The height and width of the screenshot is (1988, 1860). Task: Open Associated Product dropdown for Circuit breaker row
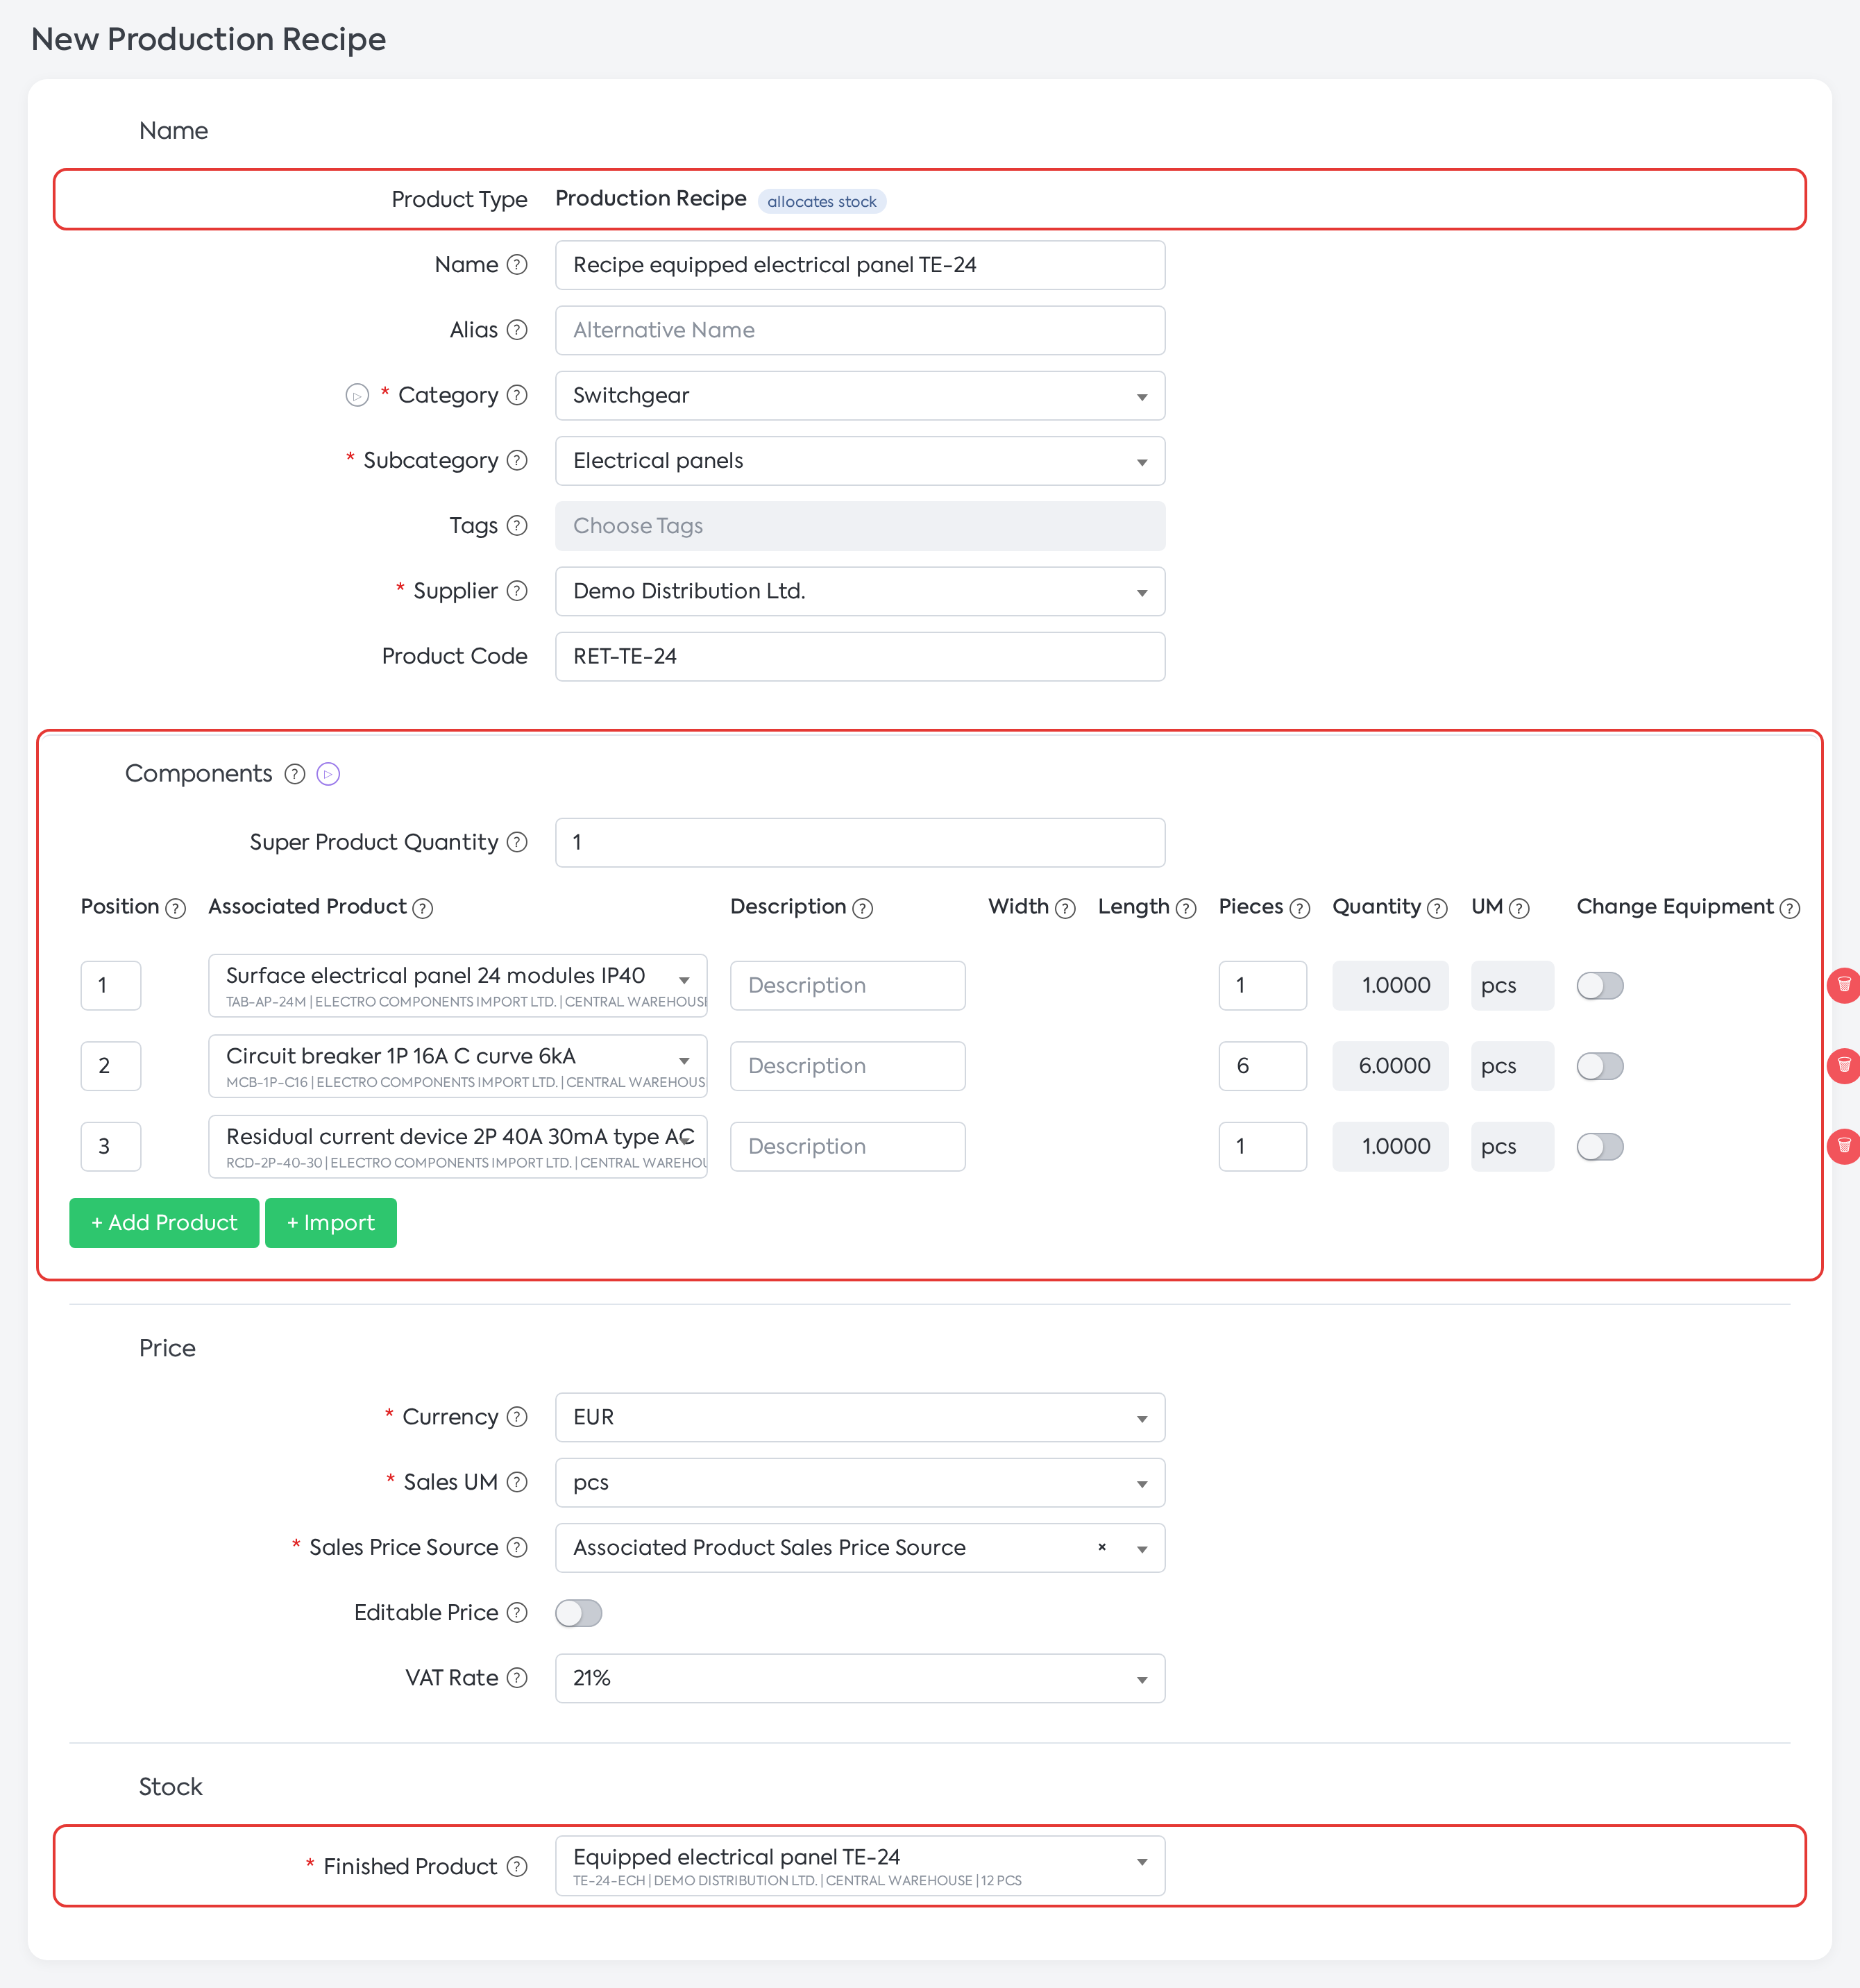[x=457, y=1066]
